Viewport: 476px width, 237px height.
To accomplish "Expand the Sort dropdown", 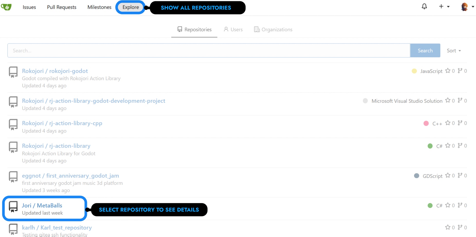I will point(454,51).
